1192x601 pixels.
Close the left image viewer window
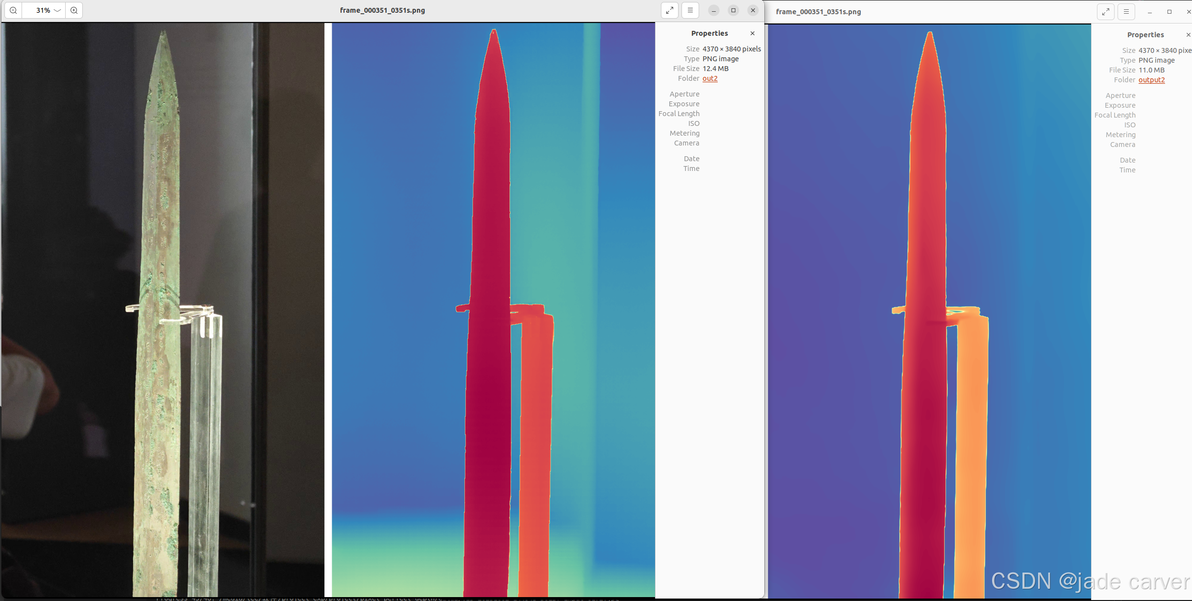coord(753,10)
